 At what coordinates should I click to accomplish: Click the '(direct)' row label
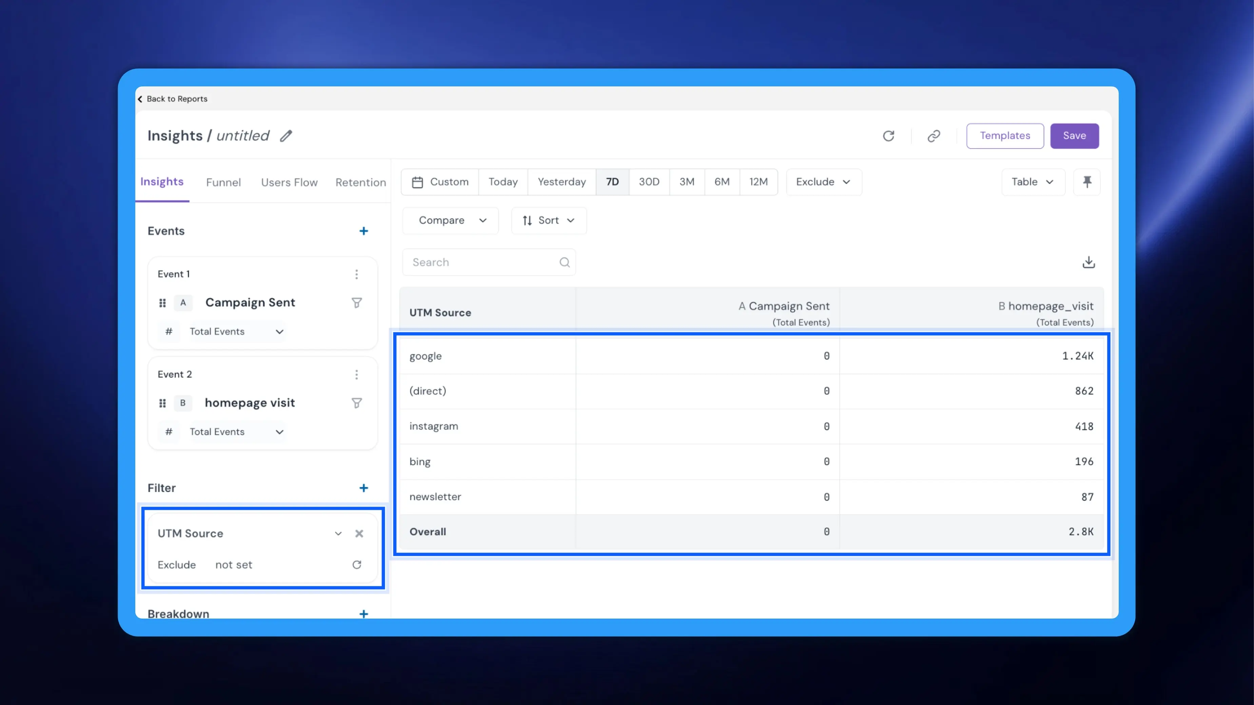427,391
